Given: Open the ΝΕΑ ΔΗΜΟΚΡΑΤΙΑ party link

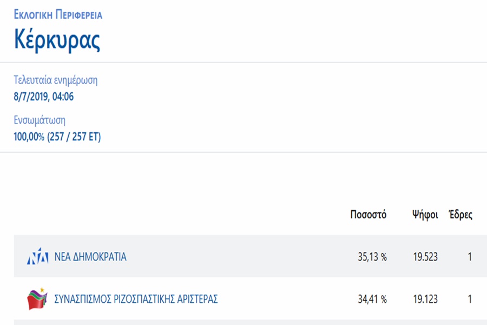Looking at the screenshot, I should (90, 257).
